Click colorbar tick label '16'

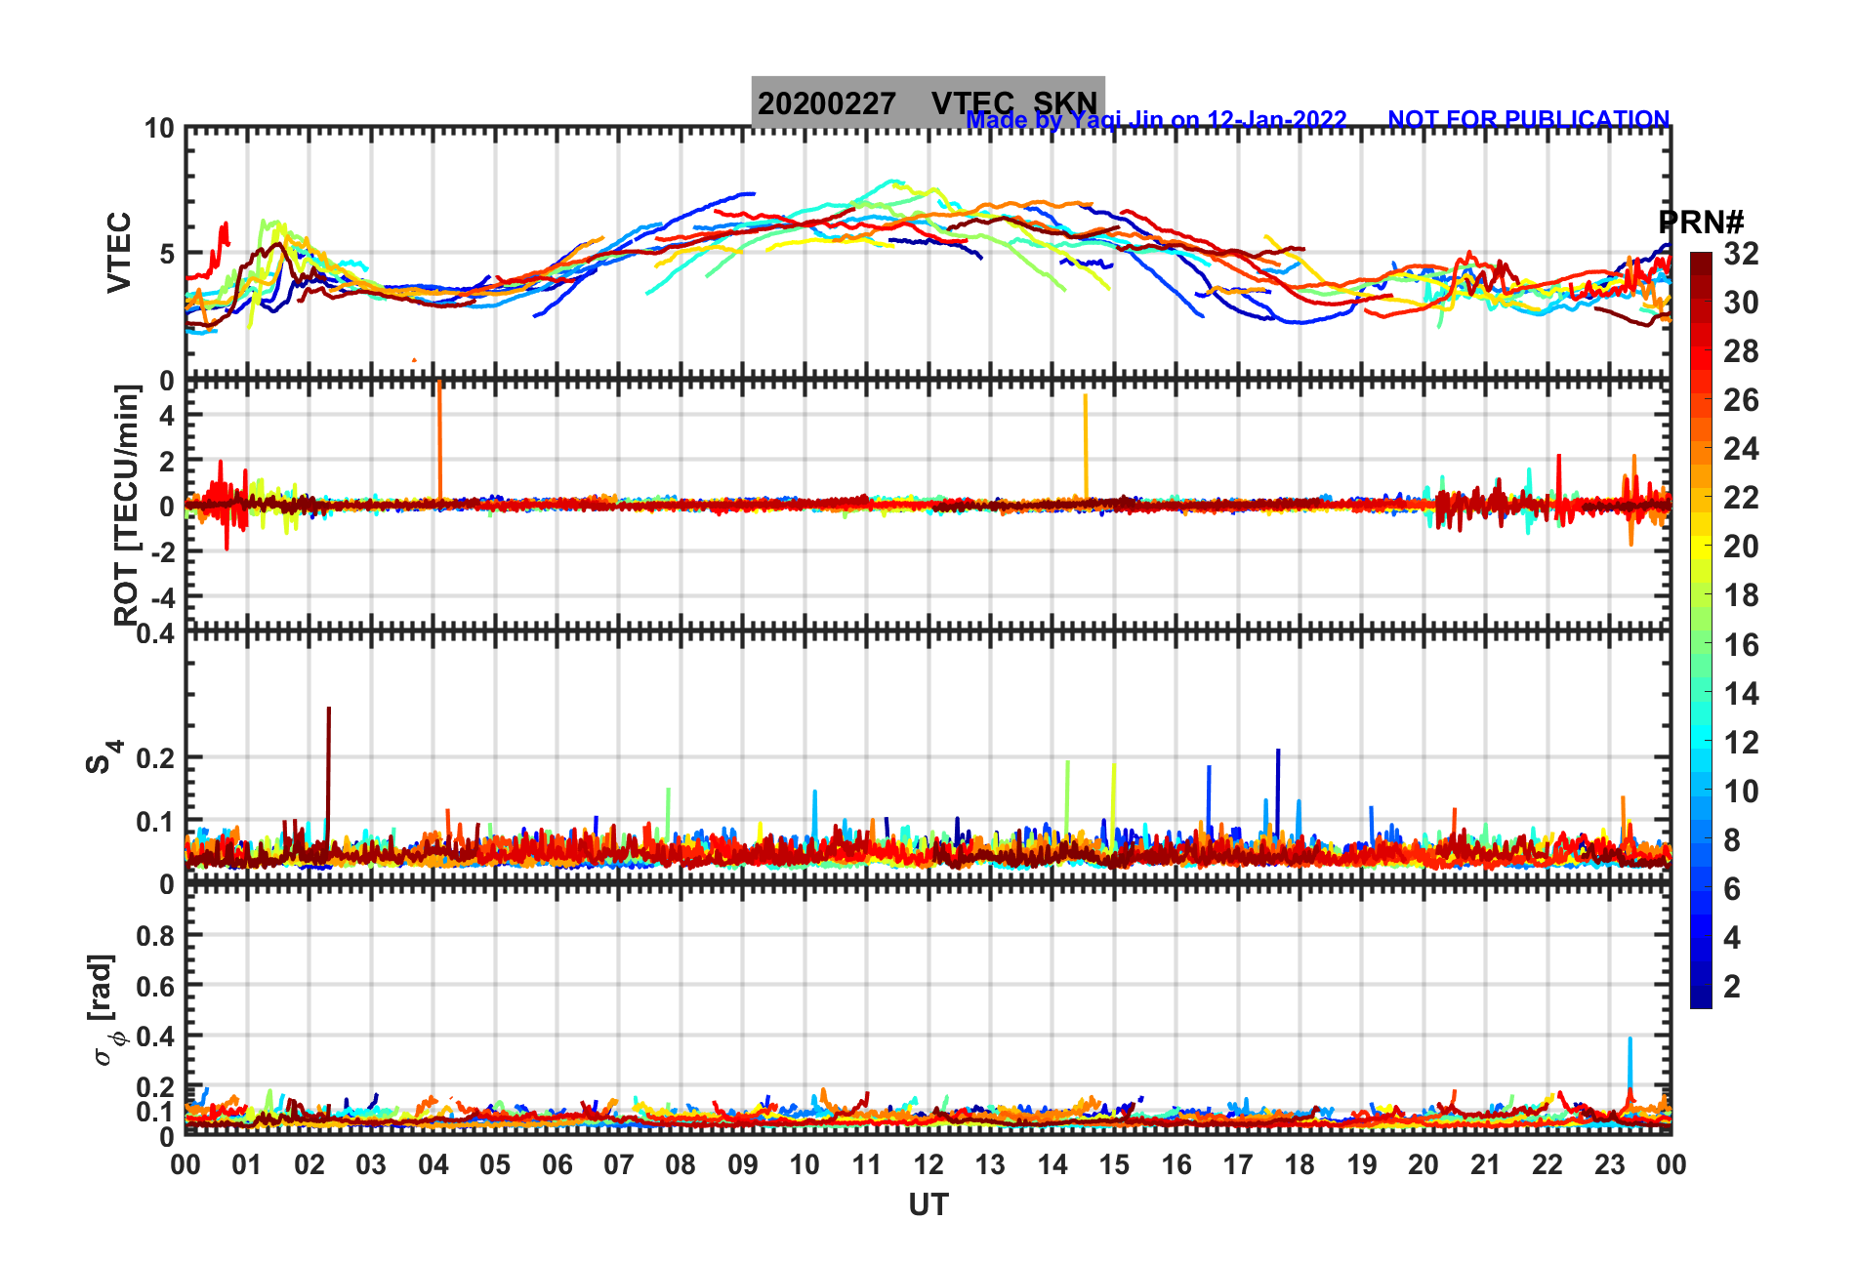pyautogui.click(x=1741, y=645)
